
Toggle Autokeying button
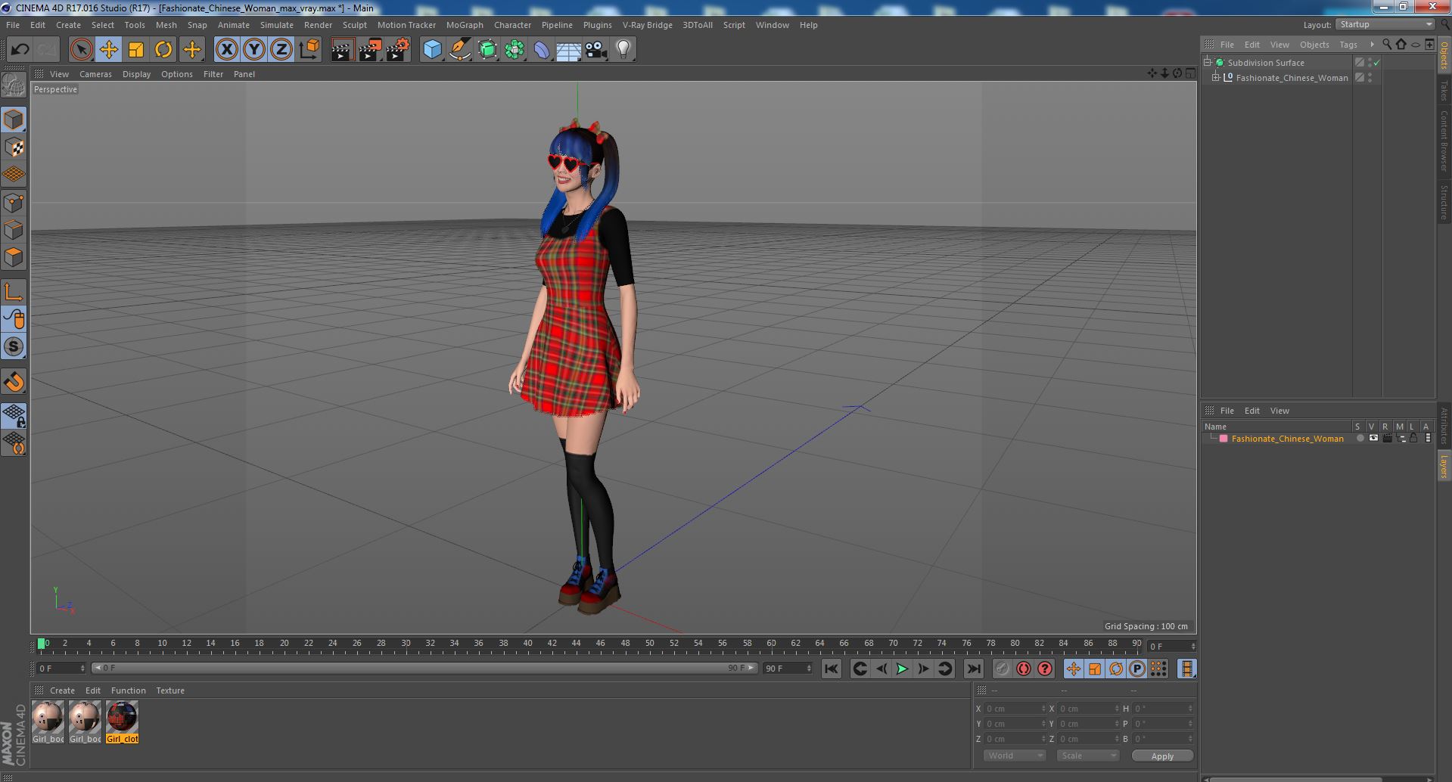(x=1023, y=669)
